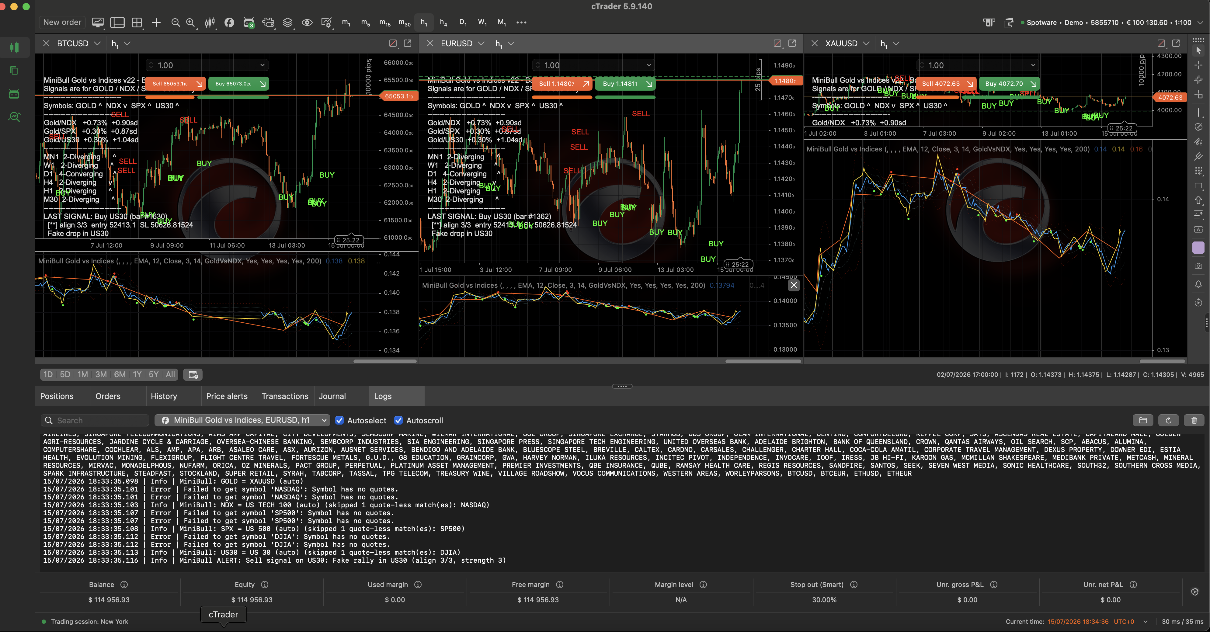Open the BTCUSD volume 1.00 dropdown
Image resolution: width=1210 pixels, height=632 pixels.
pos(262,65)
